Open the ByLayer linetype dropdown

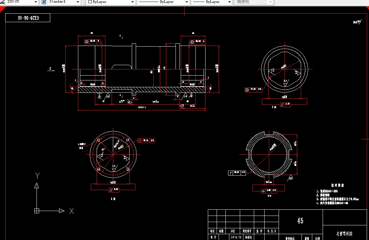pos(187,2)
